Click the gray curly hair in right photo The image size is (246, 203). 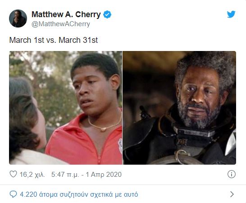coord(206,67)
